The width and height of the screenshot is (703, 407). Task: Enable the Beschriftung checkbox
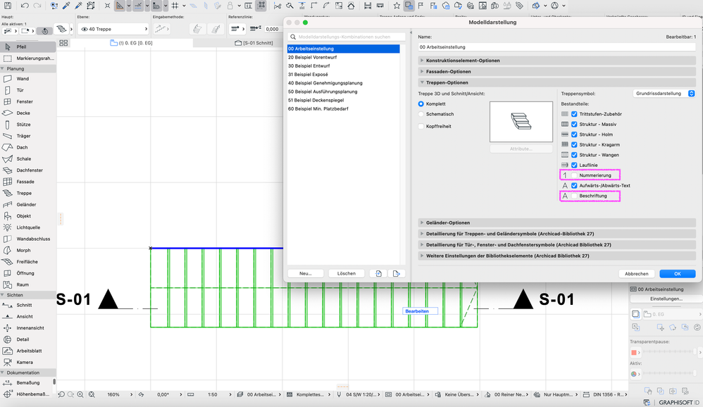[x=574, y=196]
